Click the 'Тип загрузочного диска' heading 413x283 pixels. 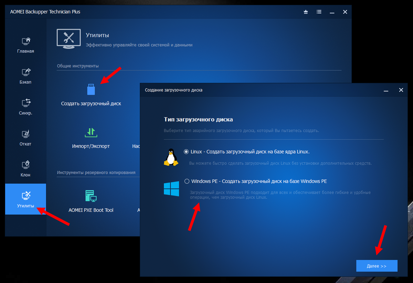(x=198, y=119)
